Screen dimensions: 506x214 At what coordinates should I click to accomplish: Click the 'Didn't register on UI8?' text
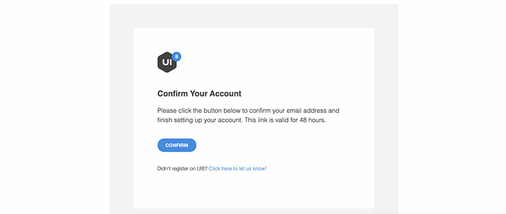point(182,169)
